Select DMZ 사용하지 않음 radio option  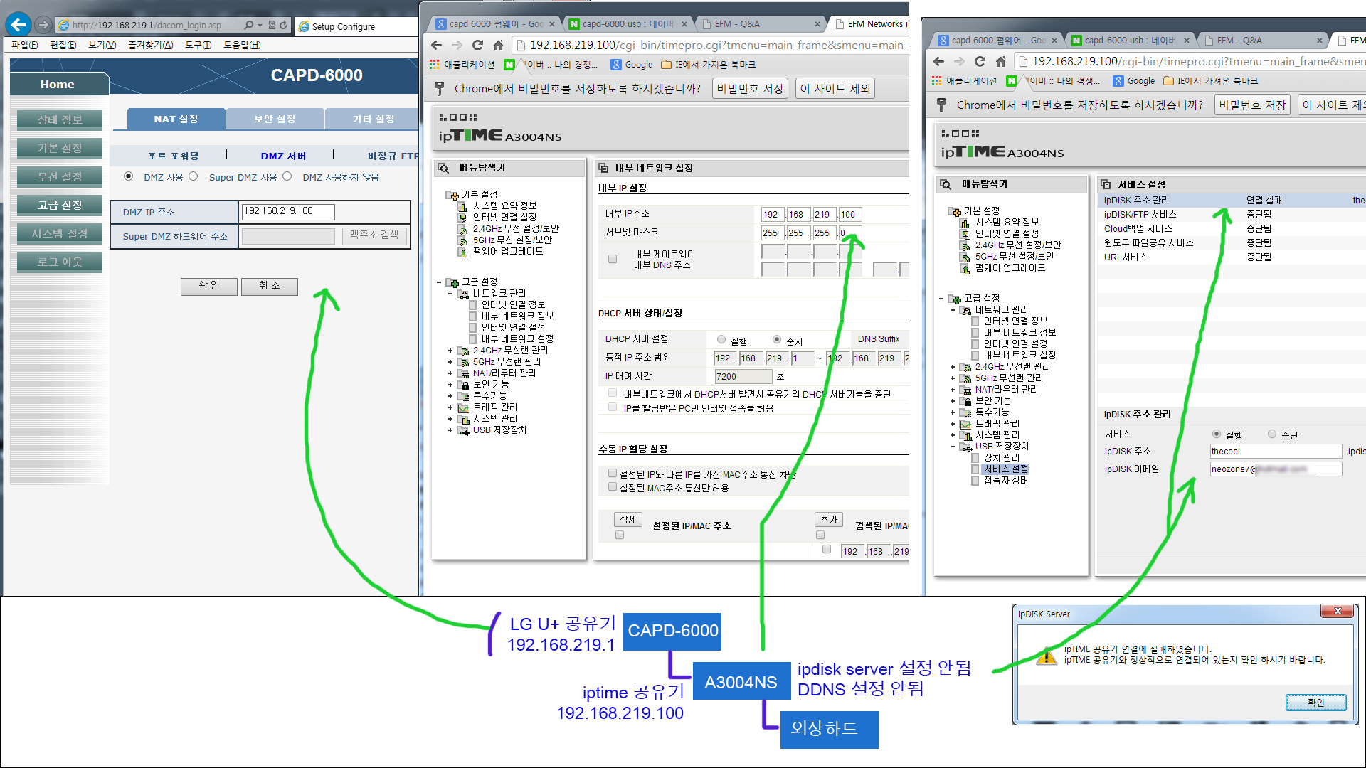coord(287,176)
